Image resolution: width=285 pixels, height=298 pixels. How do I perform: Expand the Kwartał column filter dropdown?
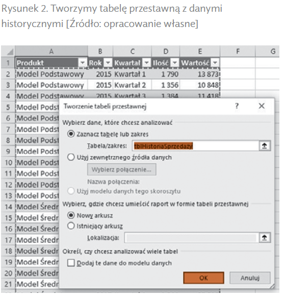[x=147, y=63]
